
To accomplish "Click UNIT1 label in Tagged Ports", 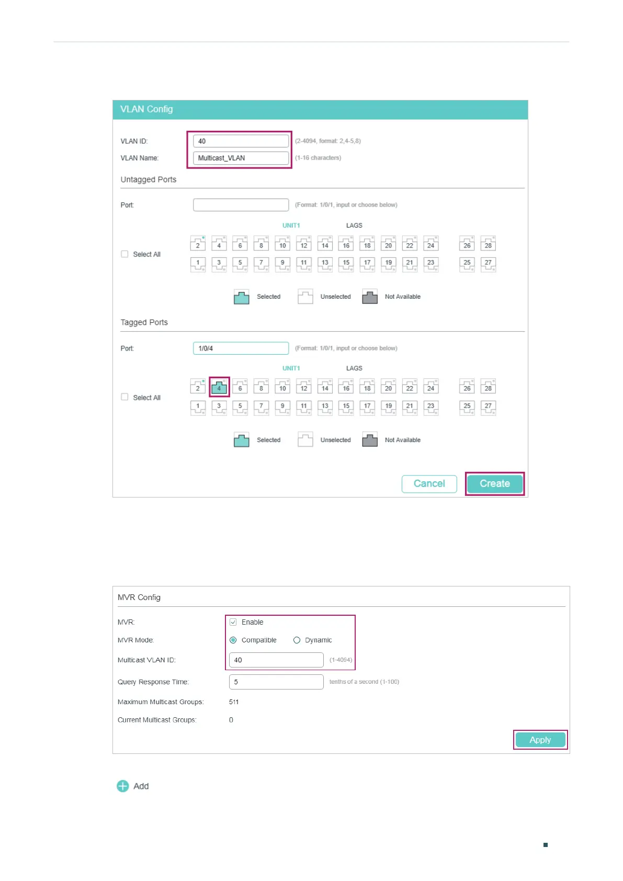I will [291, 368].
